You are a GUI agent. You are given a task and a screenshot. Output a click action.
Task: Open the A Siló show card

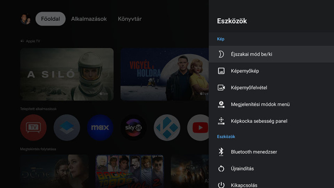coord(67,74)
